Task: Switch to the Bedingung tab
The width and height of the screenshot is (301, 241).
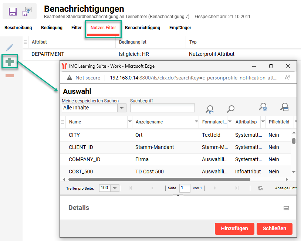Action: [x=51, y=27]
